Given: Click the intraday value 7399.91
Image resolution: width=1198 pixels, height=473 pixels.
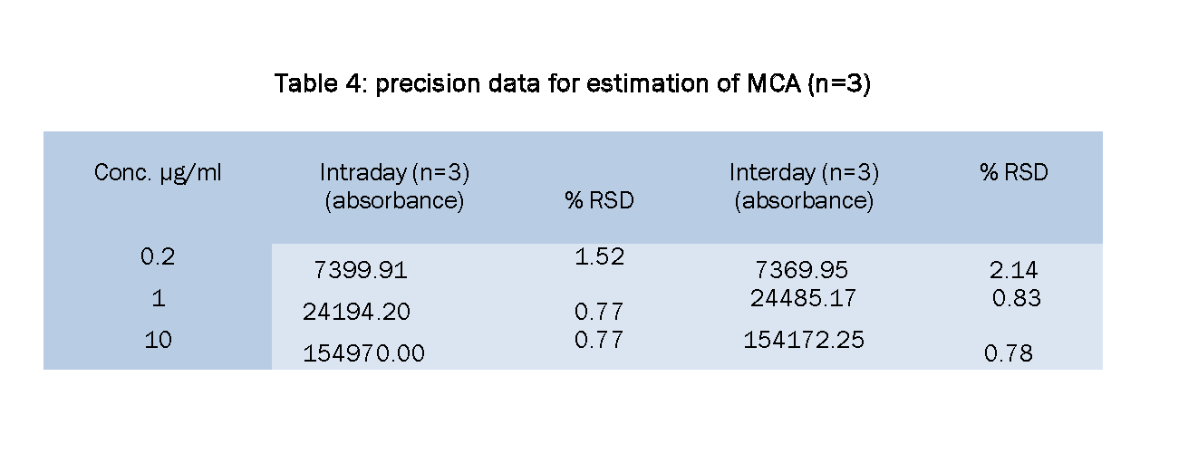Looking at the screenshot, I should point(361,270).
